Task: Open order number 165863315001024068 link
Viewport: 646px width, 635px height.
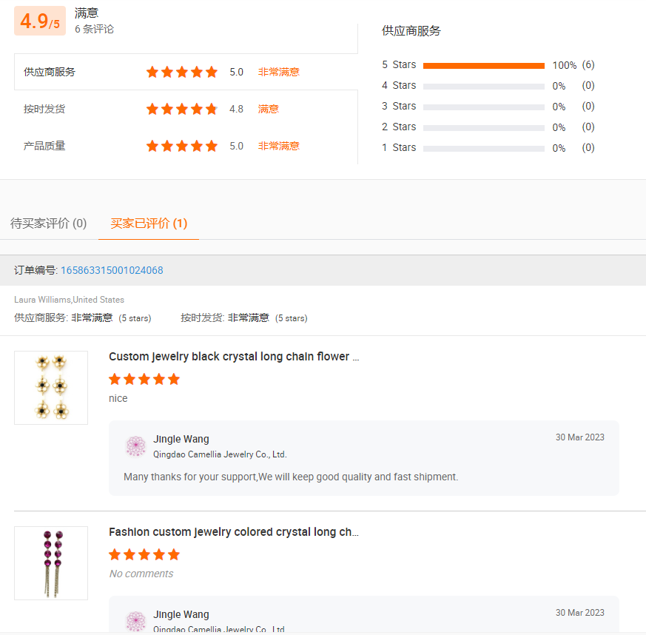Action: [112, 270]
